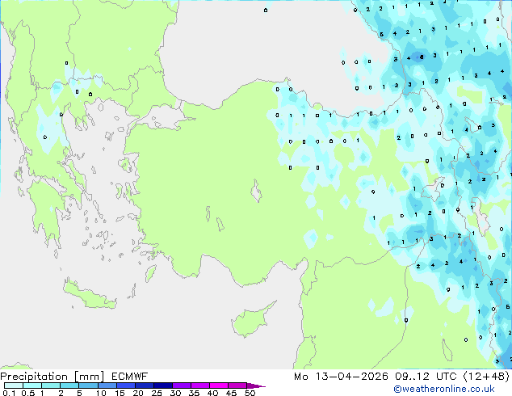Screen dimensions: 512x396
Task: Select the 5–10 mm blue legend swatch
Action: coord(88,385)
